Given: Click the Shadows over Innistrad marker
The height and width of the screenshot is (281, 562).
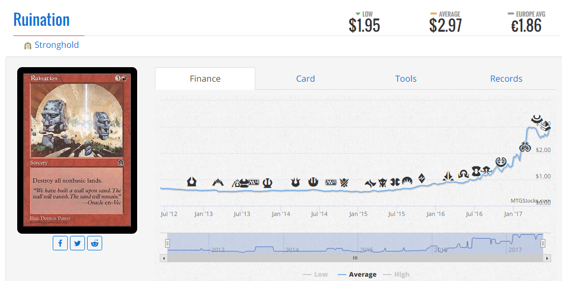Looking at the screenshot, I should [464, 174].
